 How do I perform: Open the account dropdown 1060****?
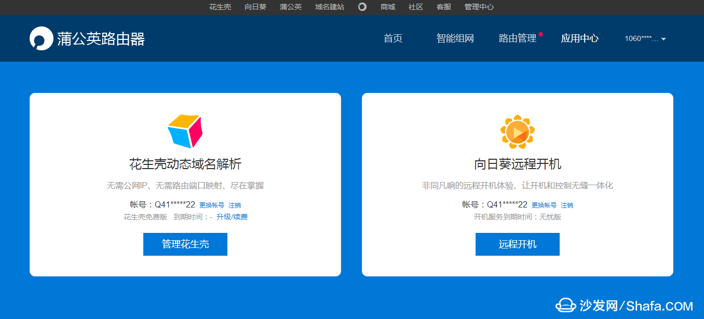point(645,38)
